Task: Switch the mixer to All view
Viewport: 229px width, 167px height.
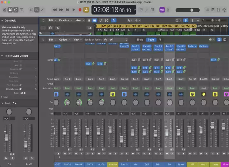Action: tap(160, 40)
